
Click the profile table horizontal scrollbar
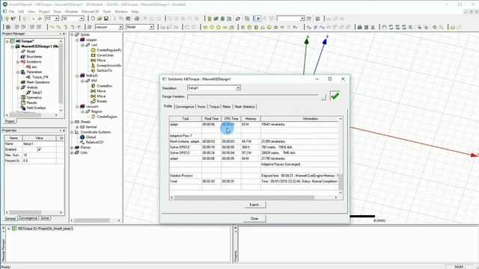254,197
